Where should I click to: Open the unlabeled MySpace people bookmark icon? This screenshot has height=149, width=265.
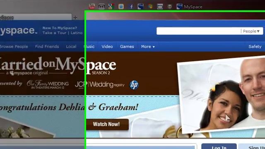tap(140, 7)
